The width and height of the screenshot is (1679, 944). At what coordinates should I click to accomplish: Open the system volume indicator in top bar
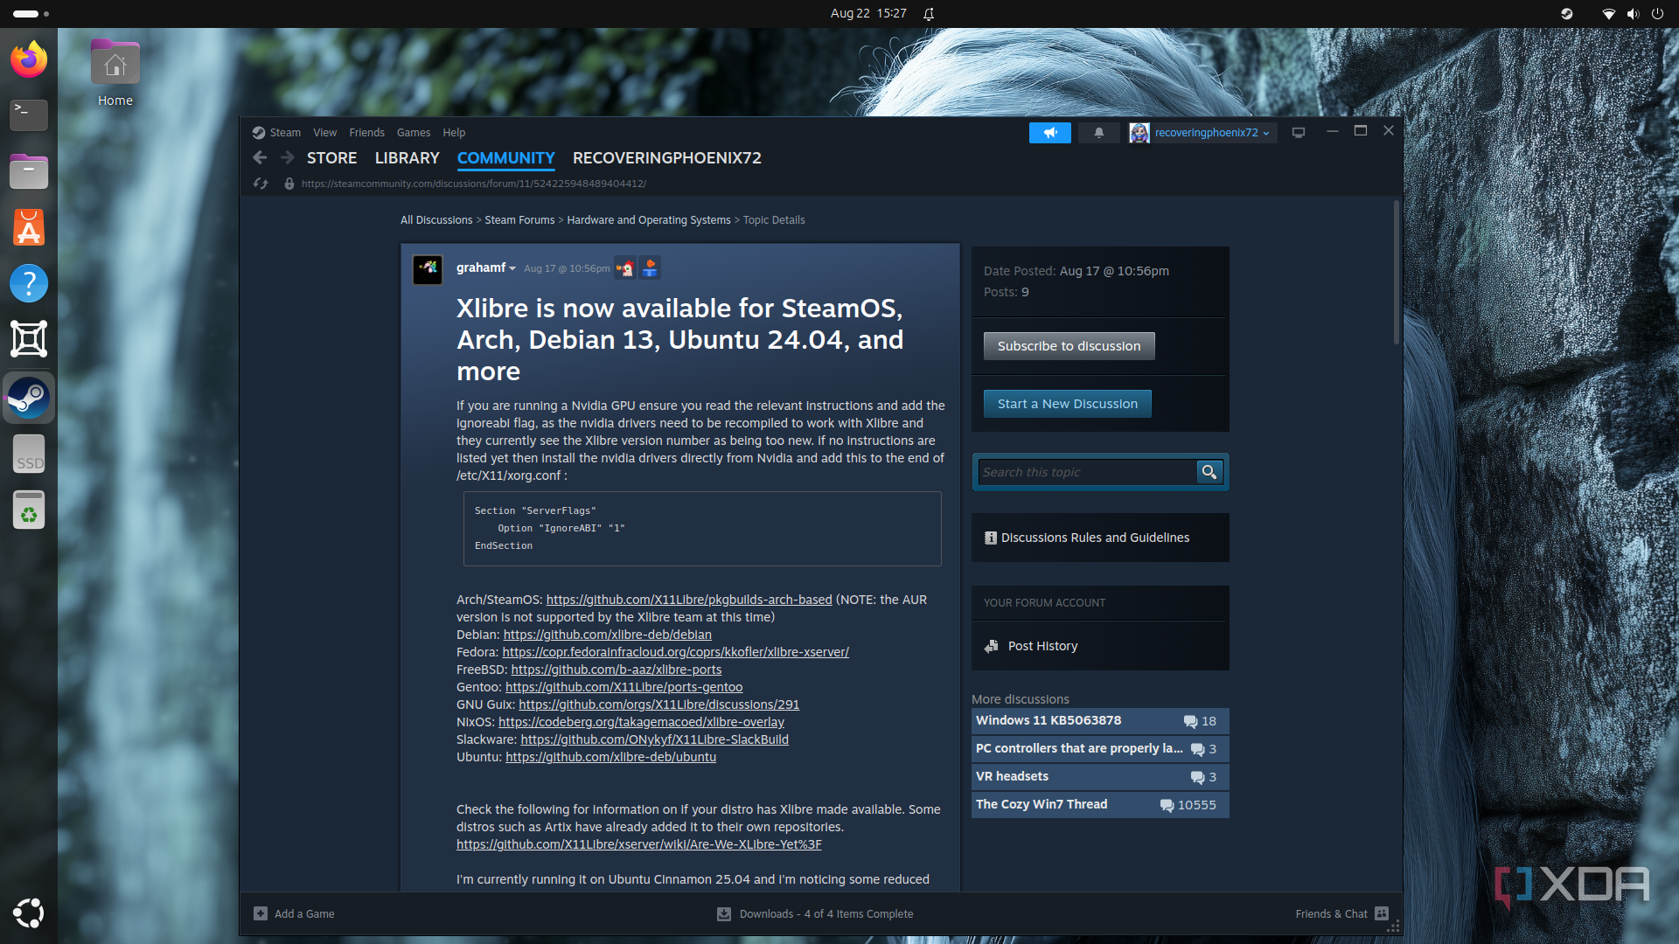(x=1633, y=14)
